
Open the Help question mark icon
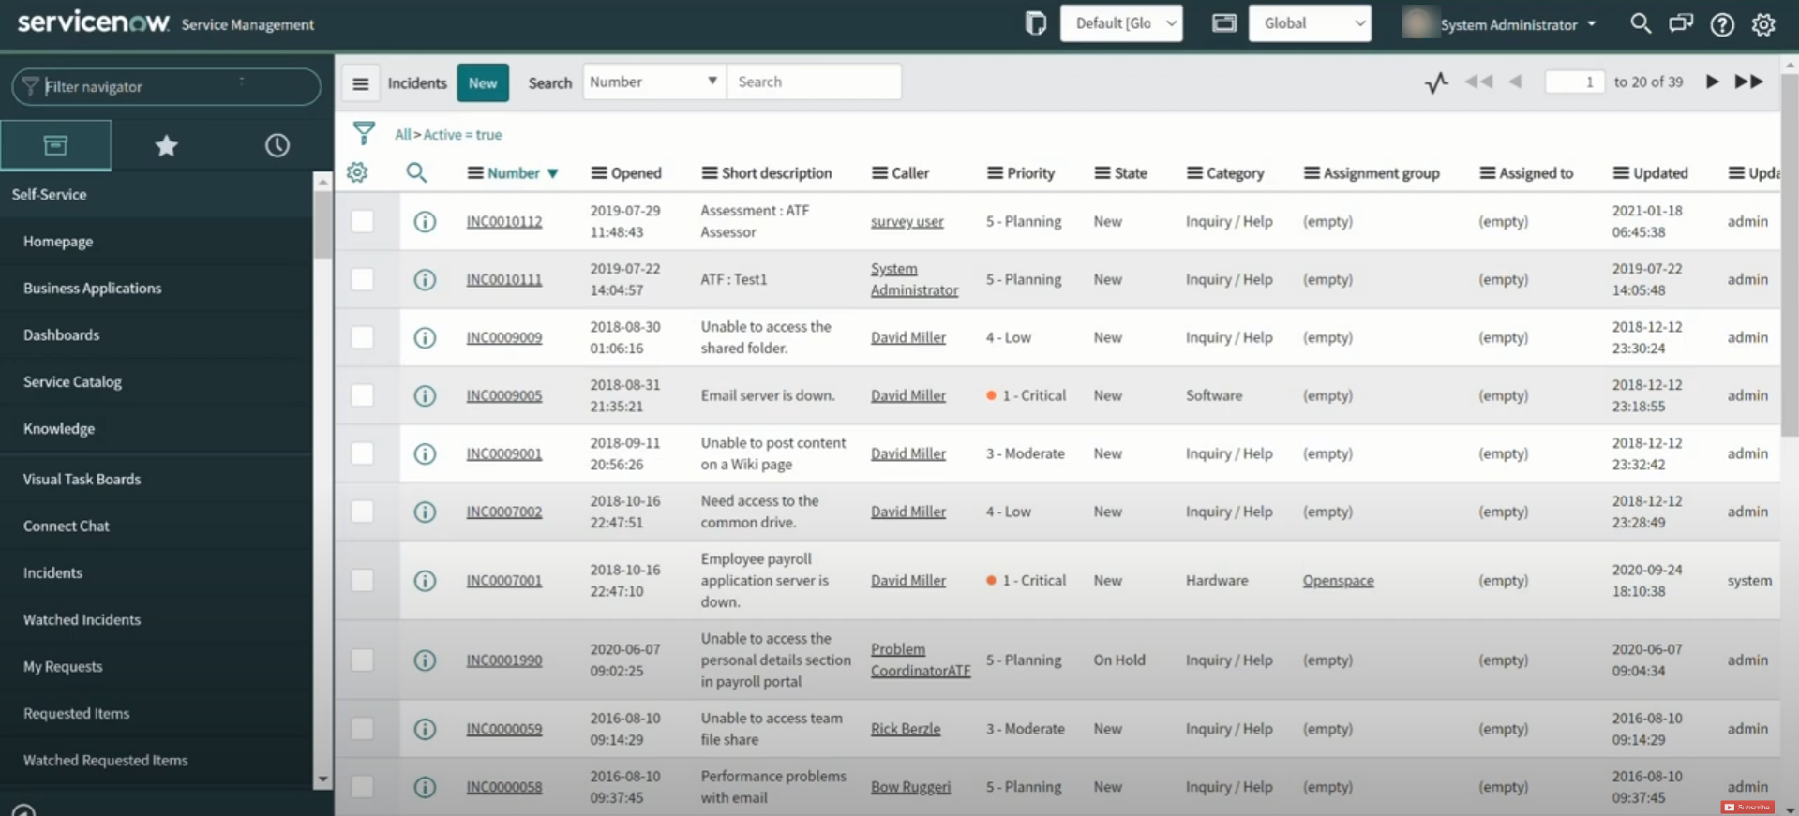[x=1721, y=24]
